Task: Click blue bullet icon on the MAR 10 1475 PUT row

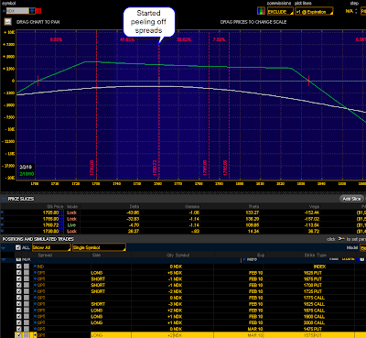Action: click(35, 329)
